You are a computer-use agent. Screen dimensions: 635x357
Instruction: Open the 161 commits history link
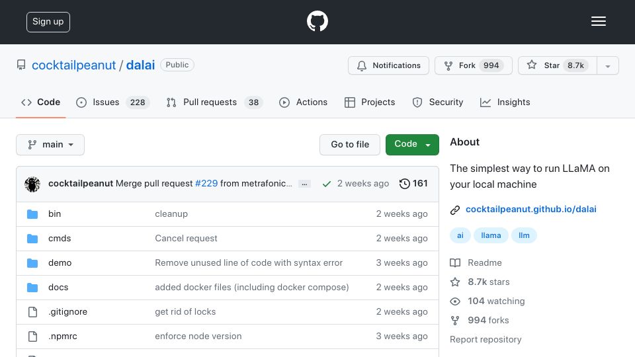413,184
